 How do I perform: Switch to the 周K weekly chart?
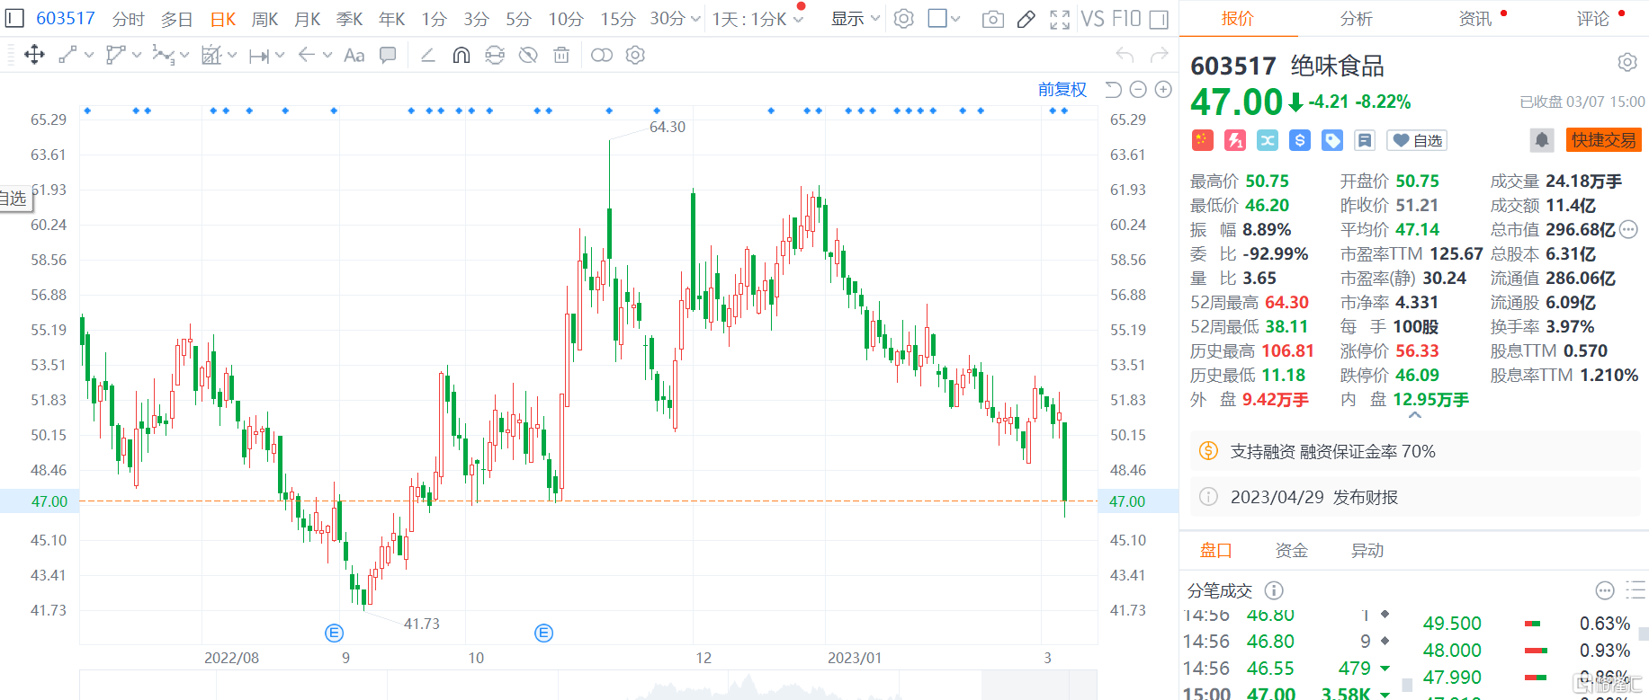[x=265, y=19]
